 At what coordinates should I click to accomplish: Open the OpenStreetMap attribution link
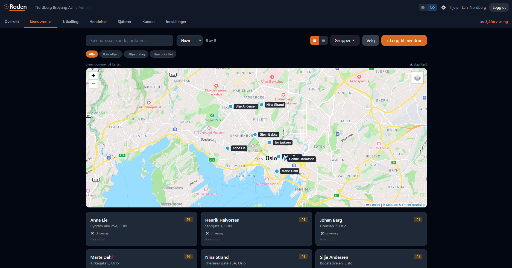(x=414, y=205)
